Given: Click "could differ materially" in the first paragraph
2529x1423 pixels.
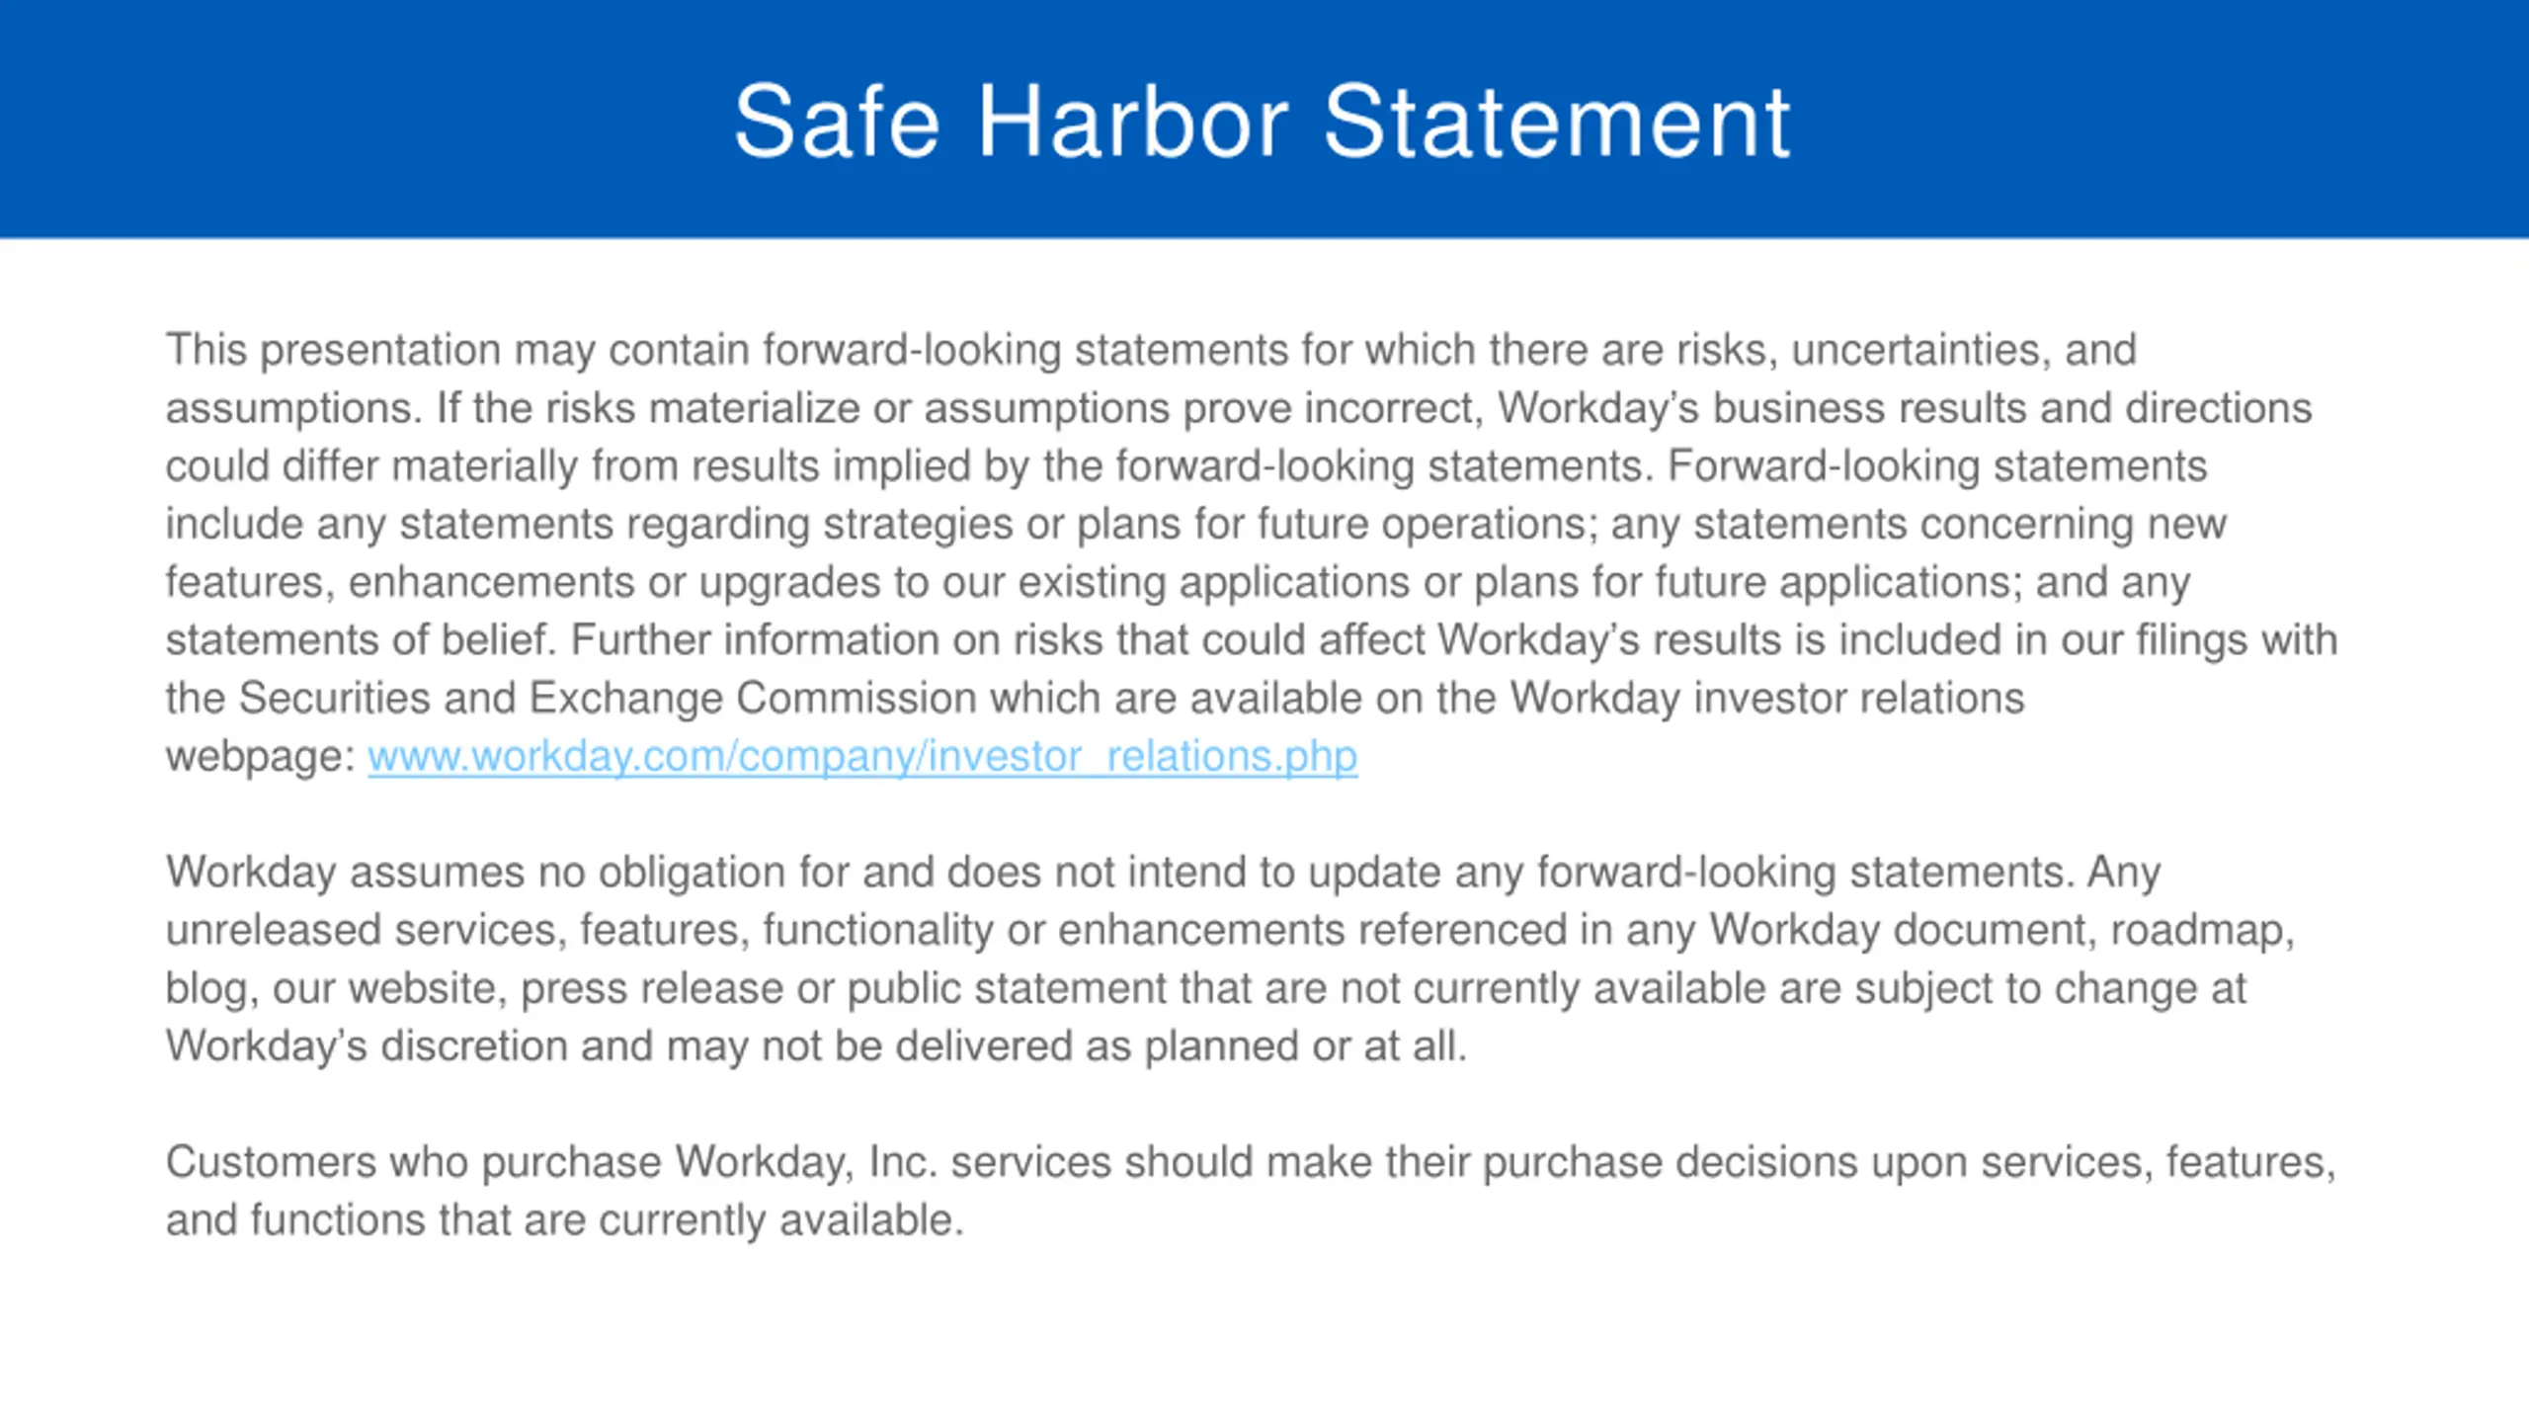Looking at the screenshot, I should (370, 466).
